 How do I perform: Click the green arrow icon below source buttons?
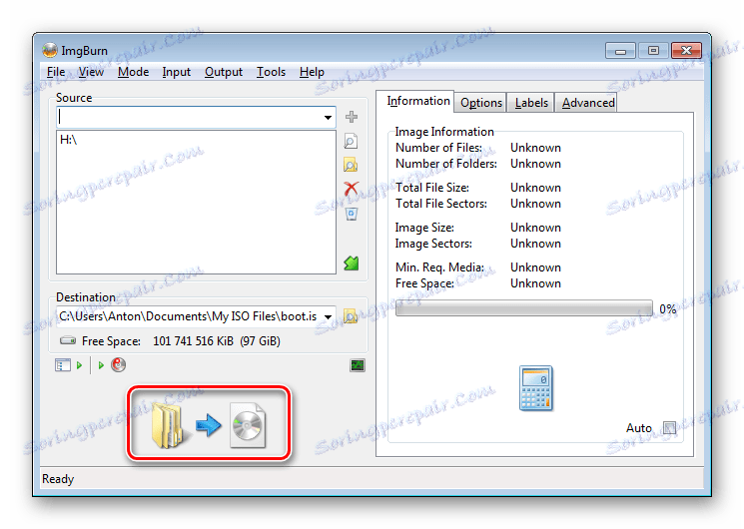coord(352,263)
